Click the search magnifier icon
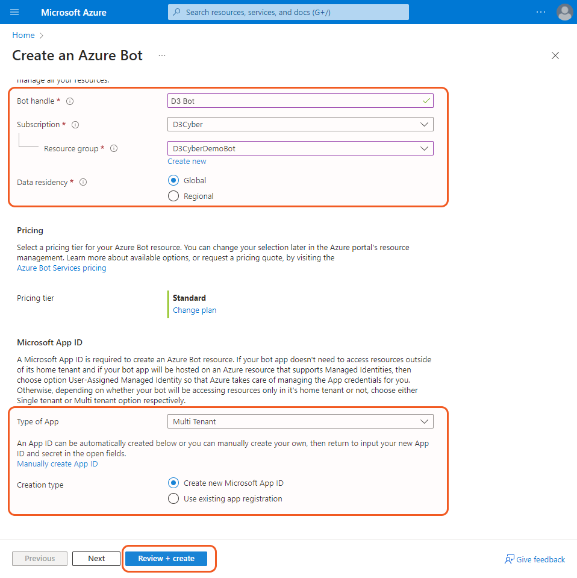This screenshot has width=577, height=578. click(177, 12)
